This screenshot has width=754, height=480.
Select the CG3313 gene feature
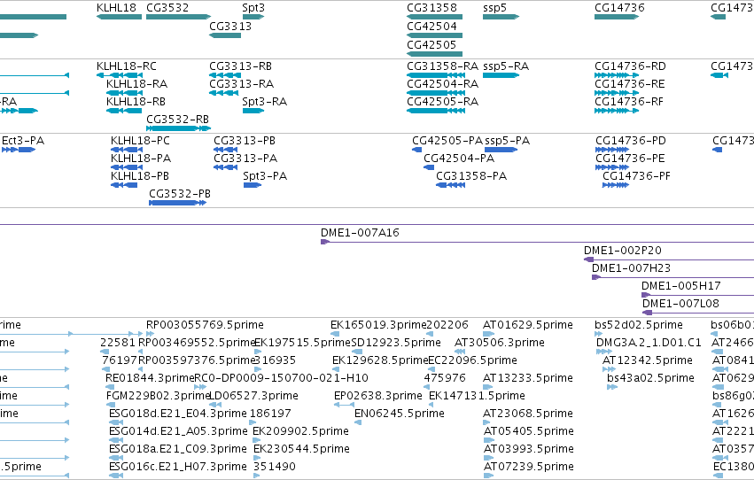point(225,35)
